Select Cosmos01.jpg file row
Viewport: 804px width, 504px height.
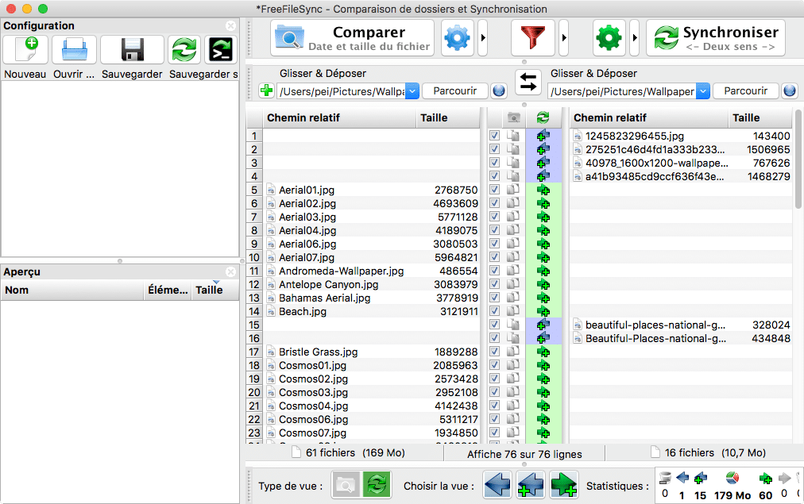pos(372,365)
